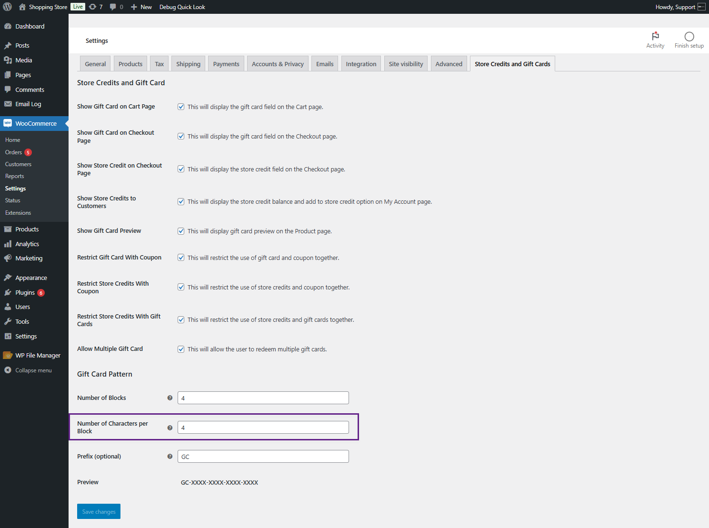Viewport: 709px width, 528px height.
Task: Open WooCommerce Home submenu link
Action: tap(13, 140)
